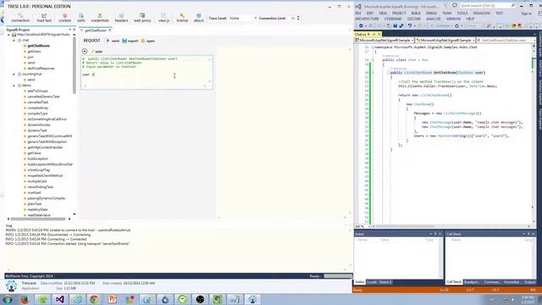Click Sign in link in Visual Studio
Viewport: 542px width, 305px height.
[x=527, y=14]
